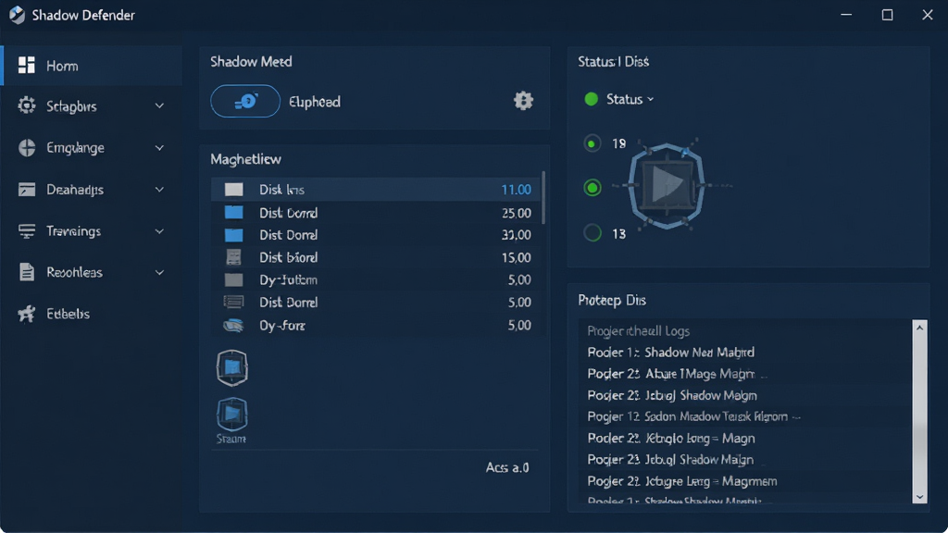This screenshot has height=533, width=948.
Task: Click the monitor icon beside Trawings
Action: 27,230
